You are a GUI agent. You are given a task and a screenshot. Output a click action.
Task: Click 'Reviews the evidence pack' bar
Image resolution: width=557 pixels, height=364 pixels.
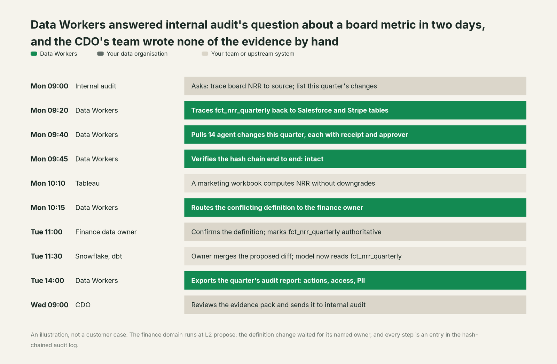click(355, 305)
